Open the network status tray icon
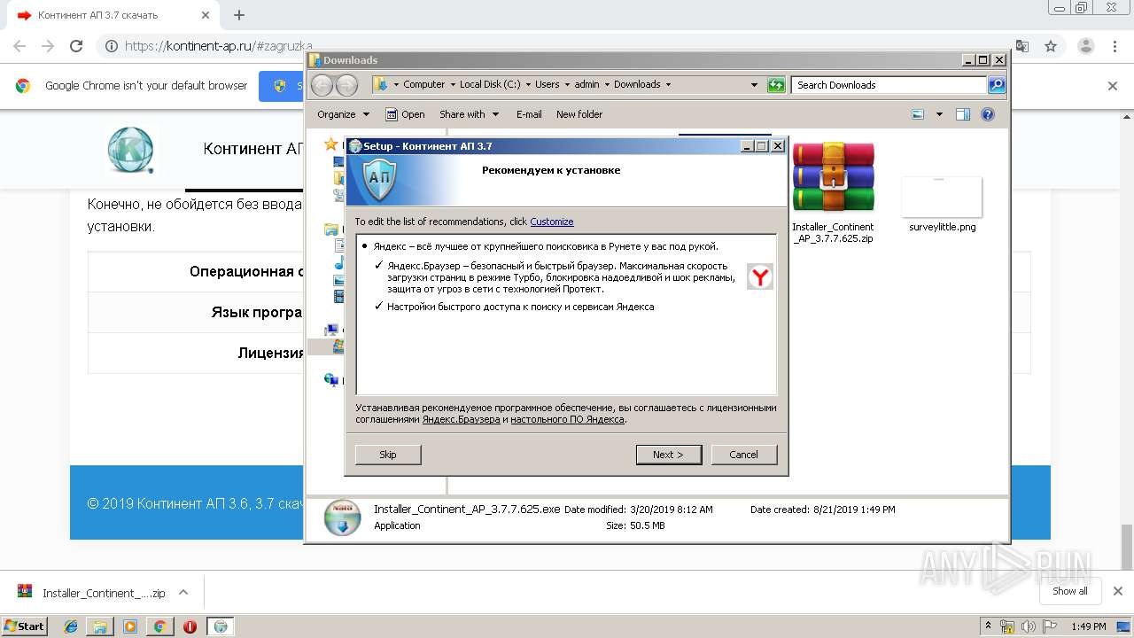Viewport: 1134px width, 638px height. click(x=1006, y=626)
